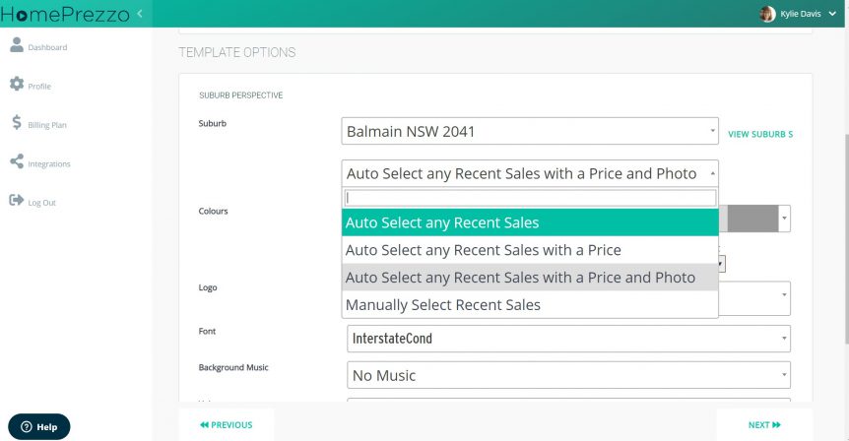
Task: Expand user menu arrow next to Kylie Davis
Action: pyautogui.click(x=832, y=14)
